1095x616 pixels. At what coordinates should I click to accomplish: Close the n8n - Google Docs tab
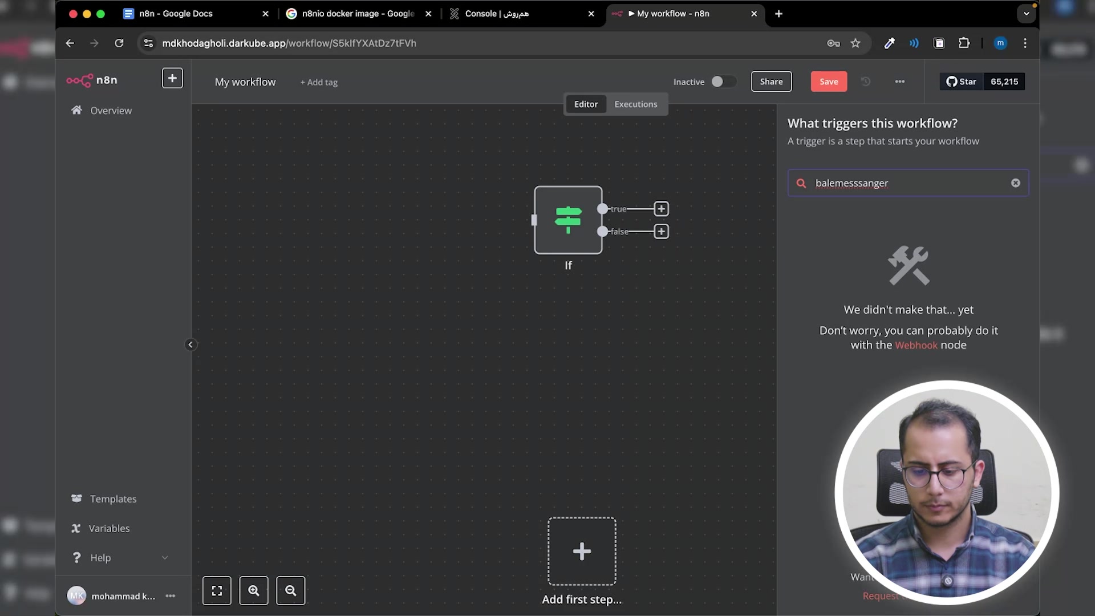click(265, 14)
